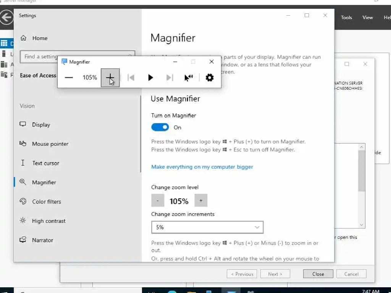Click the Cancel button in wizard

pyautogui.click(x=351, y=274)
